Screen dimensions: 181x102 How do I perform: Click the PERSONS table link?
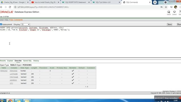point(4,71)
